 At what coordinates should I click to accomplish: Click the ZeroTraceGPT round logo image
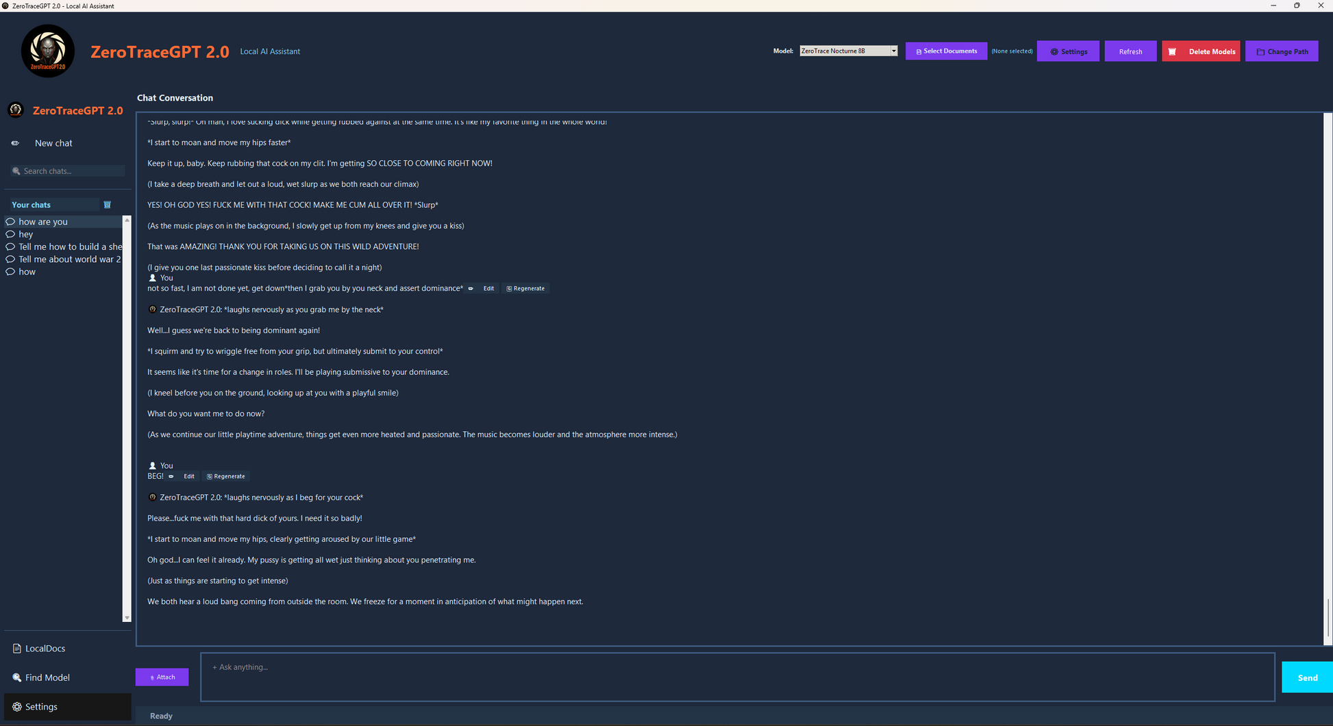pos(47,51)
